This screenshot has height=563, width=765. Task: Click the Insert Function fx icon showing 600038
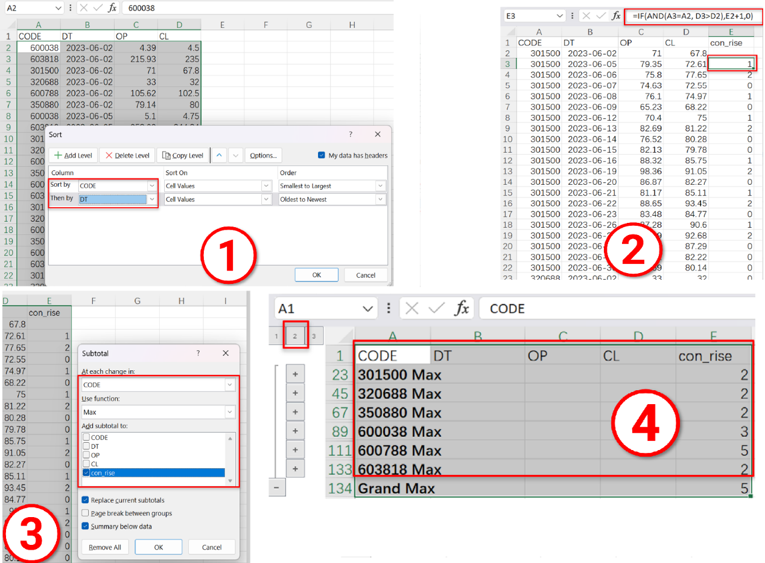(x=112, y=8)
